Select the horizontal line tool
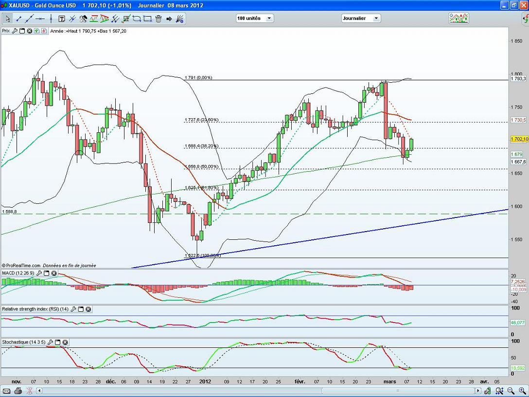This screenshot has height=397, width=529. [x=40, y=19]
